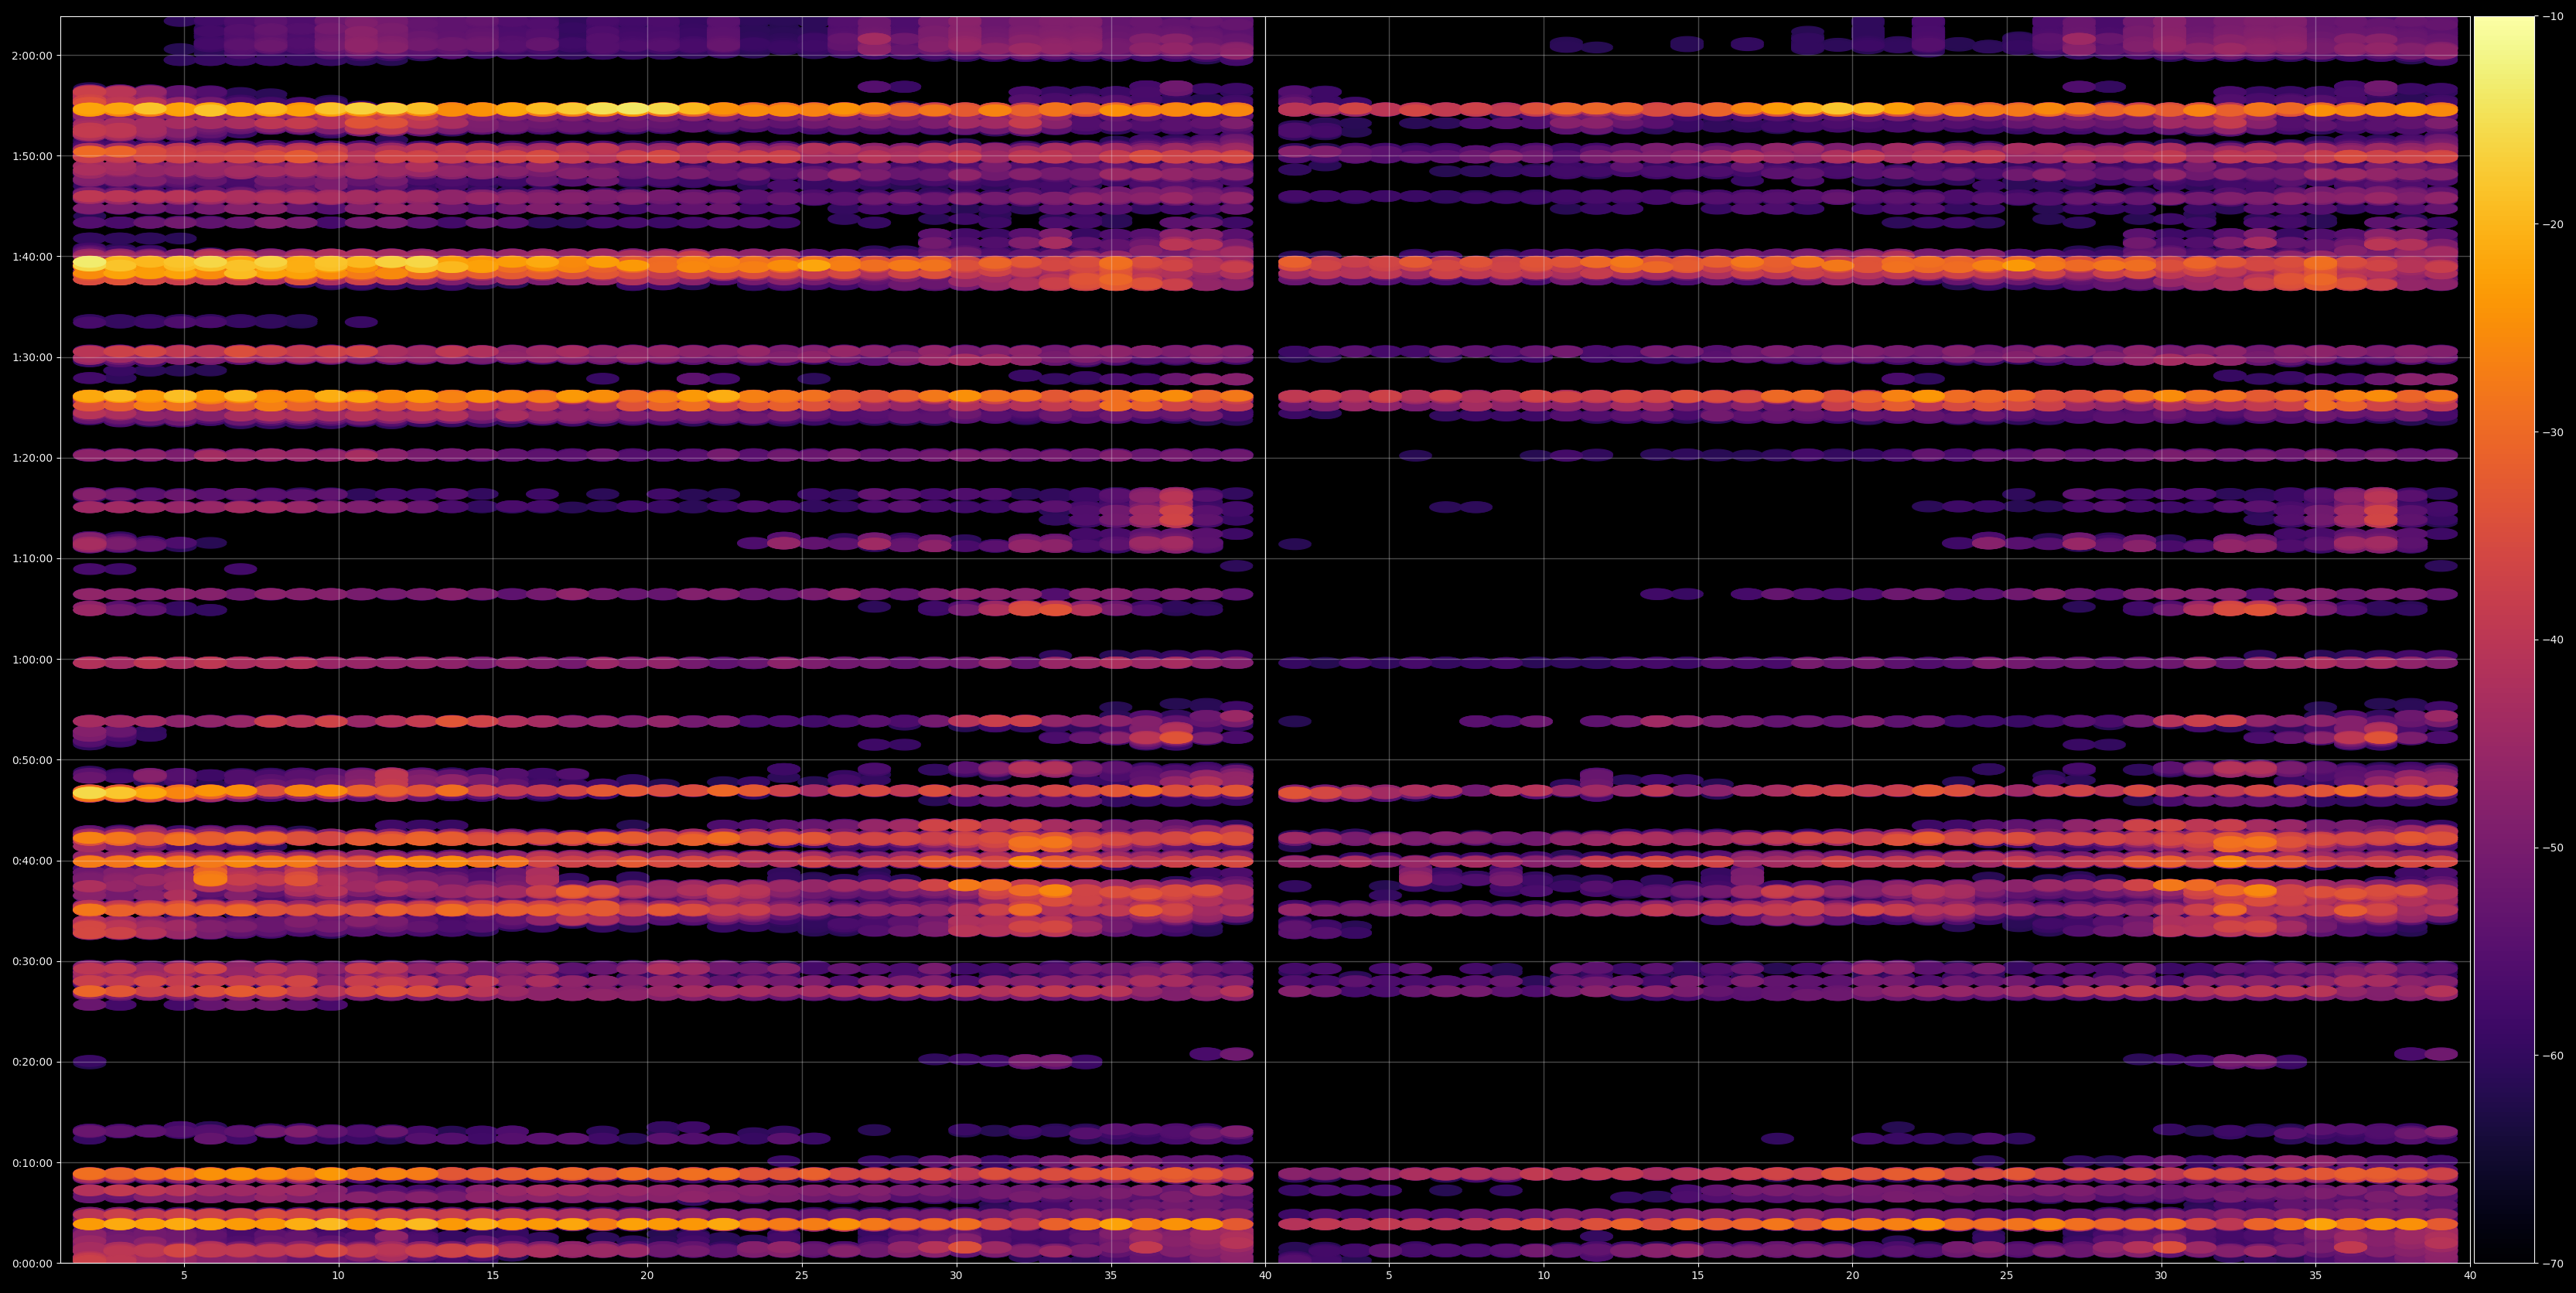
Task: Click the −50 colorbar tick label
Action: click(2553, 848)
